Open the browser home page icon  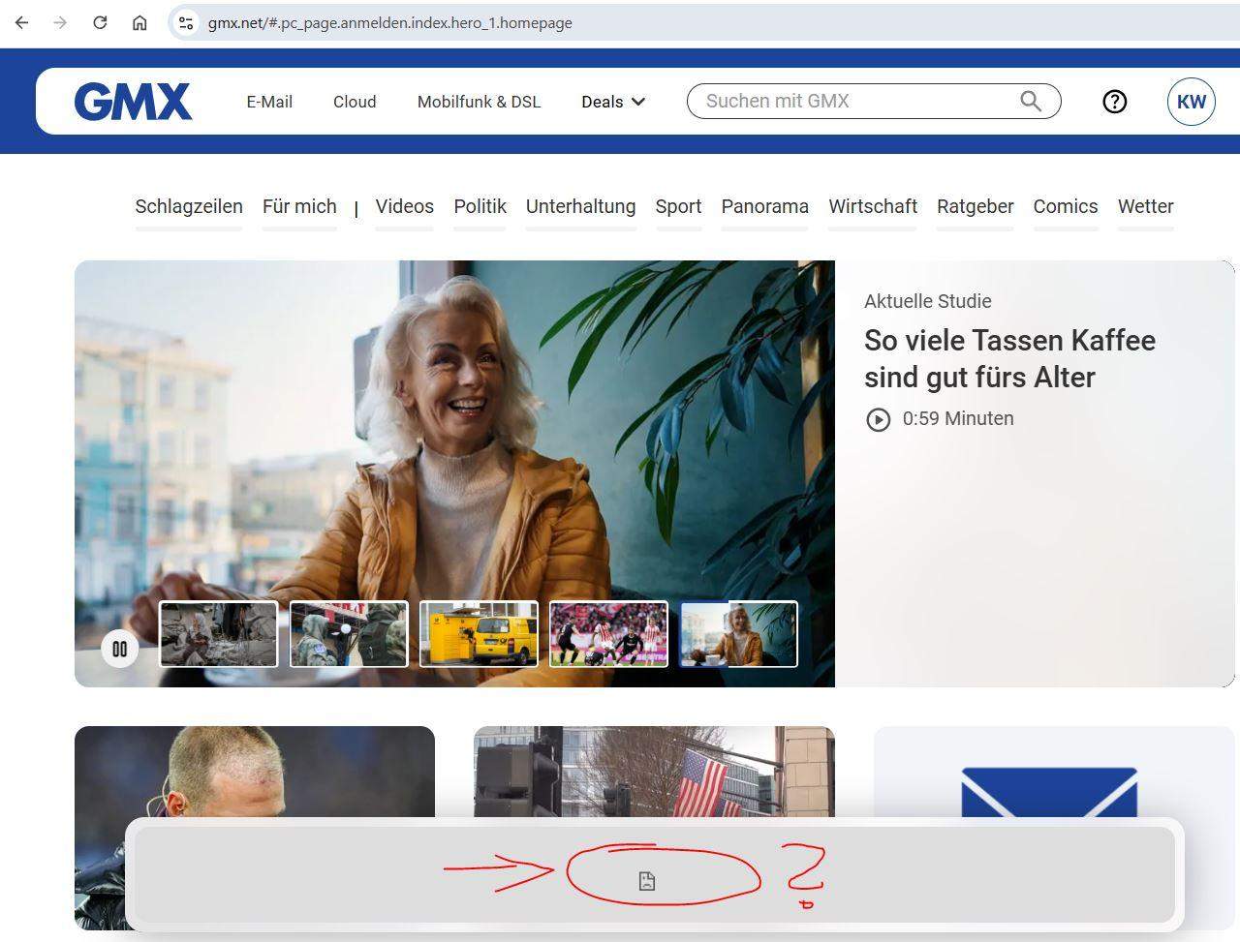pos(140,22)
